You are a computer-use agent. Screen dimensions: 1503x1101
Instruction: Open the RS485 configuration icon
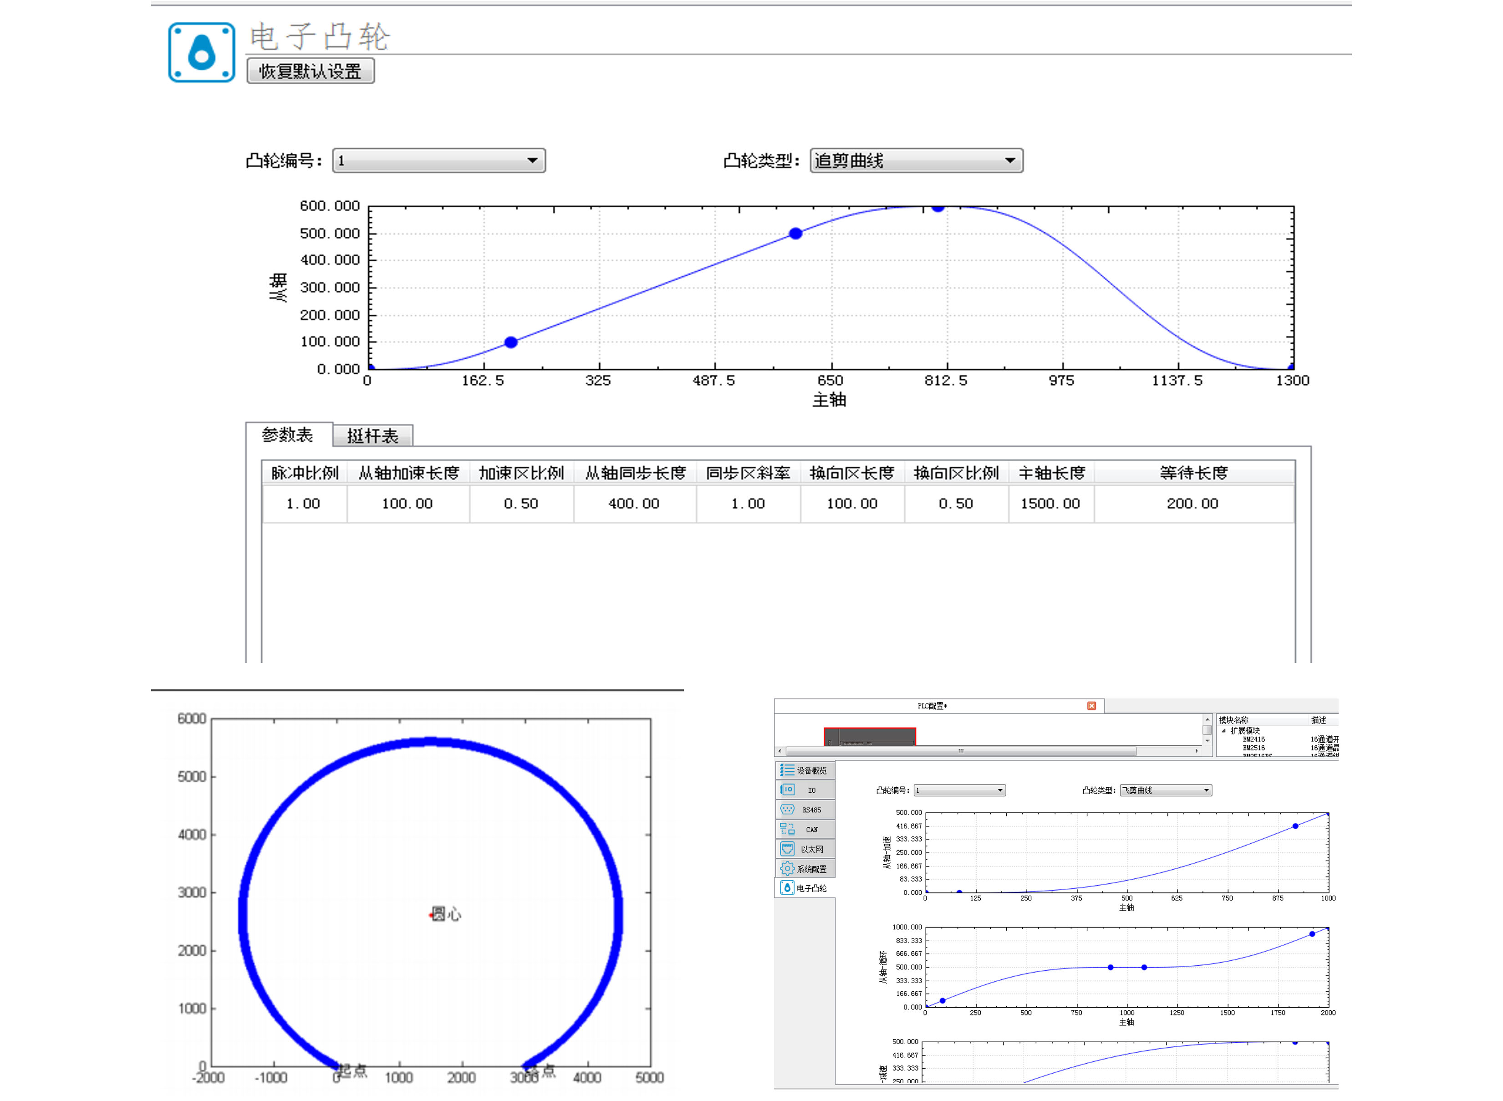[787, 810]
